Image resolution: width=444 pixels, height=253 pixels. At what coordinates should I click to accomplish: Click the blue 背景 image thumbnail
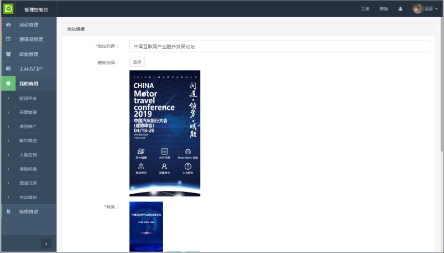click(146, 226)
